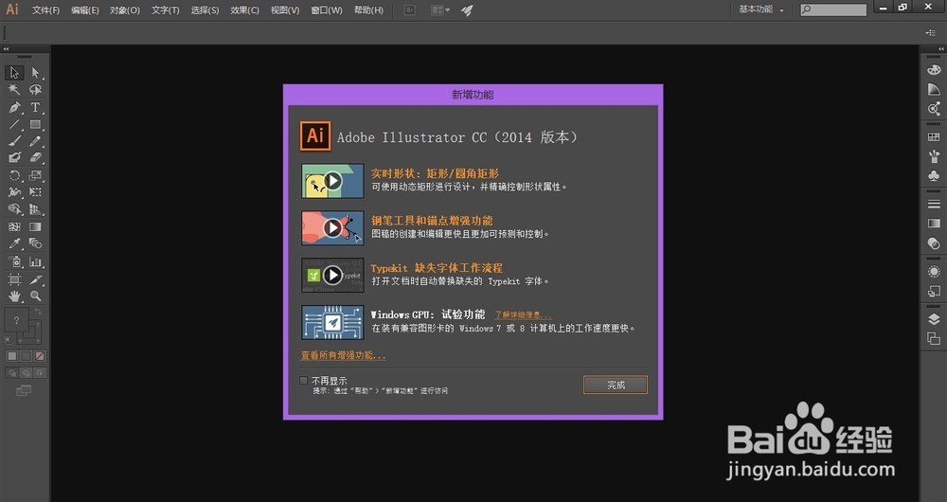Select the Eraser tool
Image resolution: width=947 pixels, height=502 pixels.
pos(36,157)
